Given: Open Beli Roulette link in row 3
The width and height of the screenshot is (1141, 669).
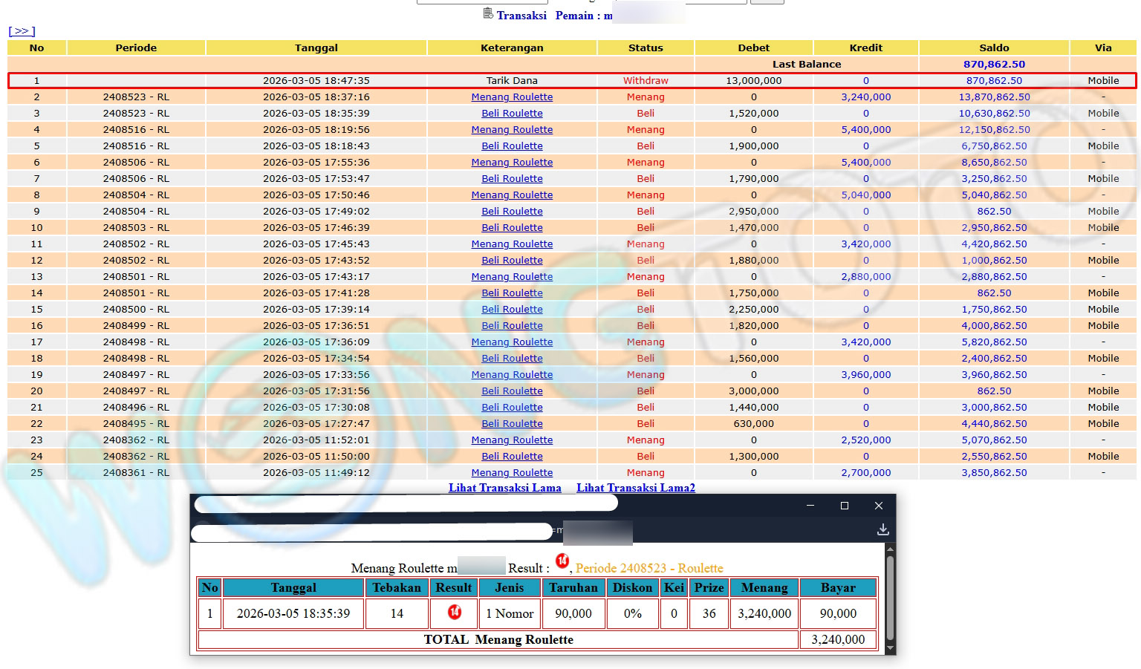Looking at the screenshot, I should (x=512, y=114).
